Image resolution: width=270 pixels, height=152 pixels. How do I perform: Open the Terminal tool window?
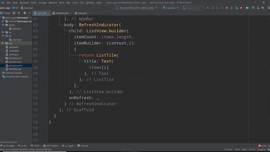(x=83, y=146)
